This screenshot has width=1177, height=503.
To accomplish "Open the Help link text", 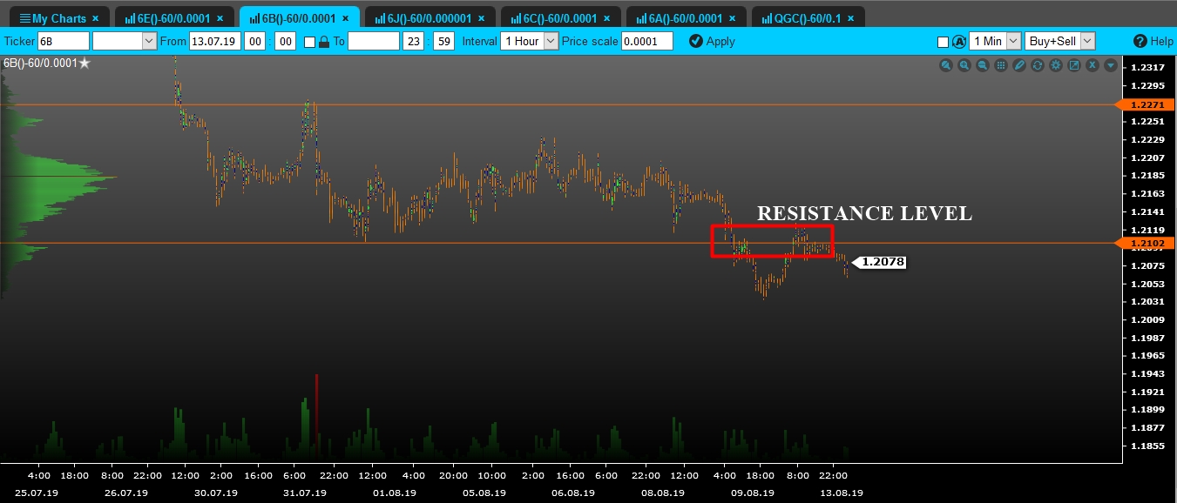I will coord(1162,41).
